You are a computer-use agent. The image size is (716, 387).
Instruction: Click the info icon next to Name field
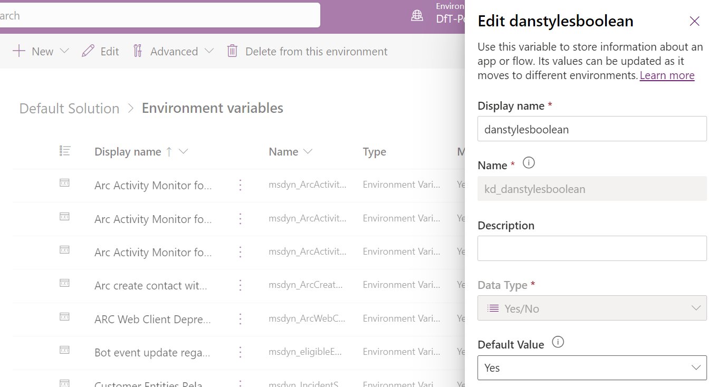(x=528, y=162)
